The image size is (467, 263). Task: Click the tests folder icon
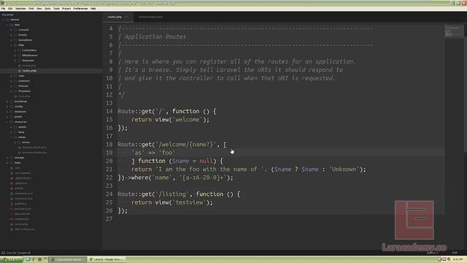pyautogui.click(x=12, y=163)
